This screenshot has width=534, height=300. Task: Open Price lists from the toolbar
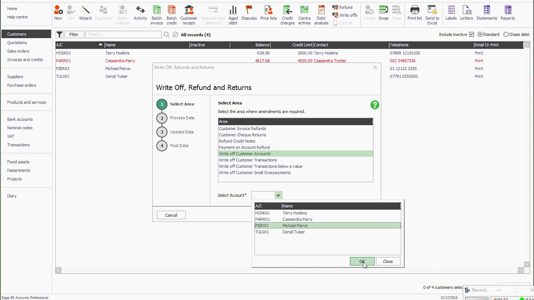point(268,13)
